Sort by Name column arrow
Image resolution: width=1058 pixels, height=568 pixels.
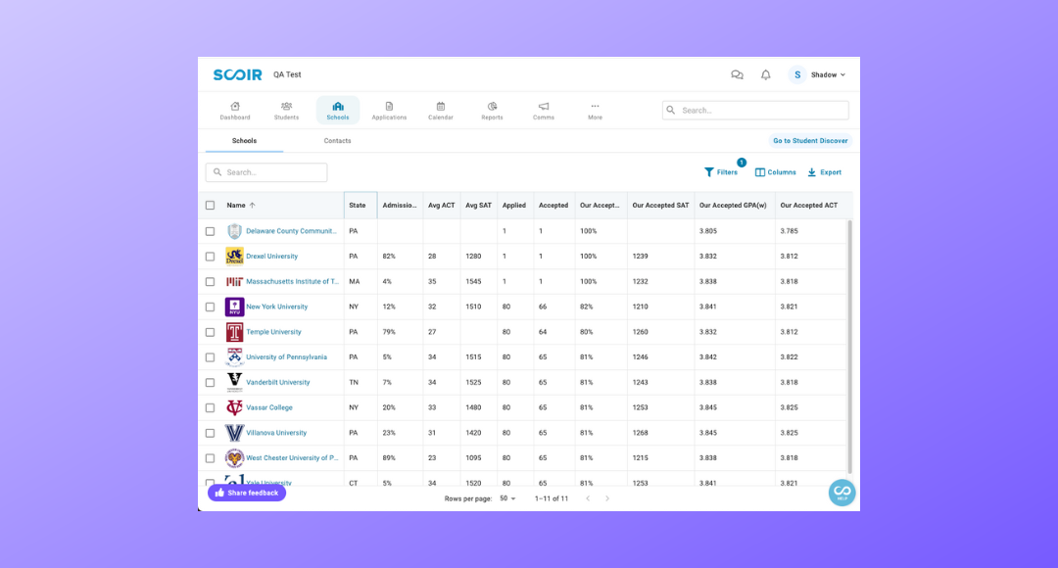tap(253, 205)
